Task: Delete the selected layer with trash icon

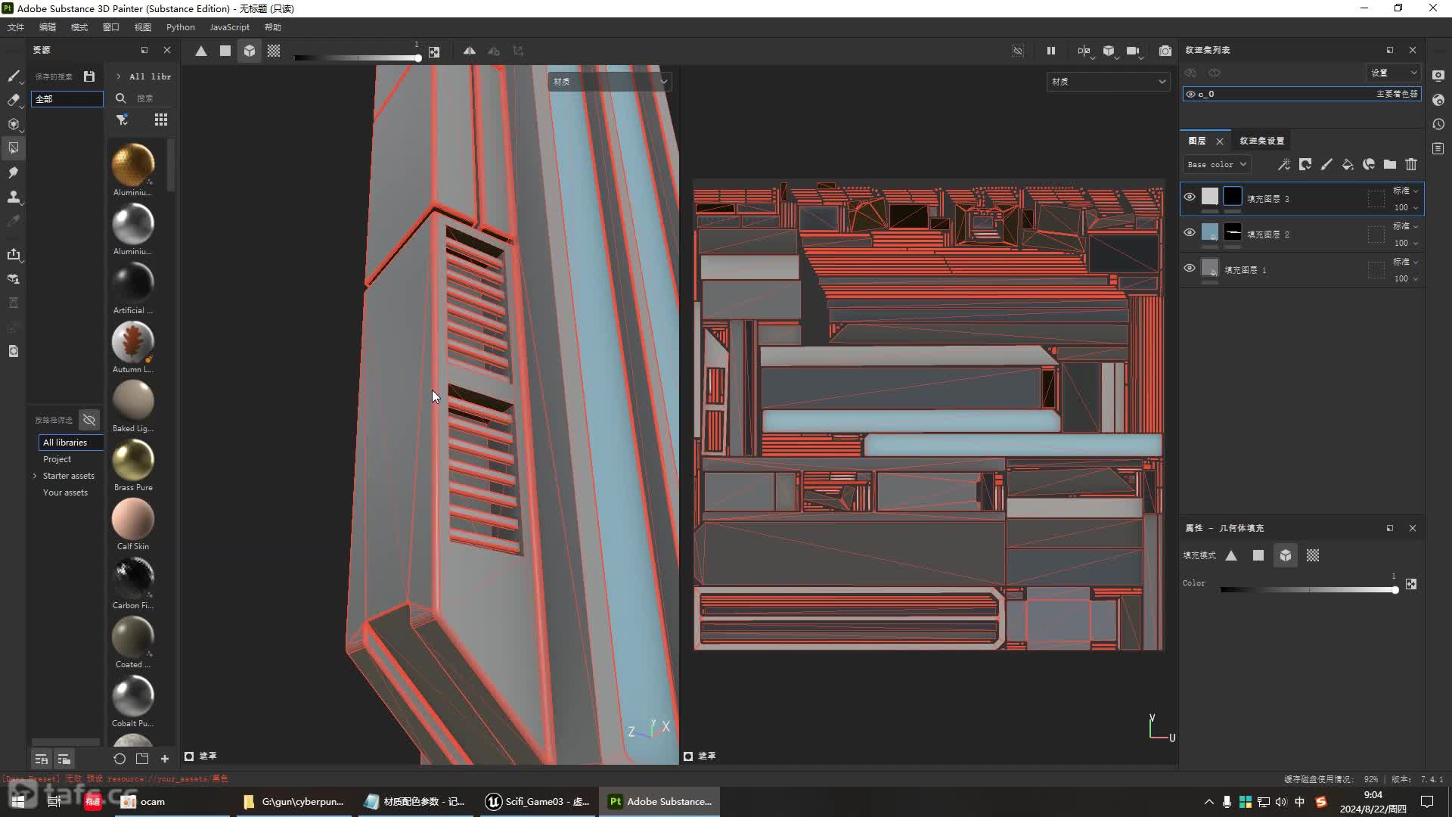Action: pos(1411,164)
